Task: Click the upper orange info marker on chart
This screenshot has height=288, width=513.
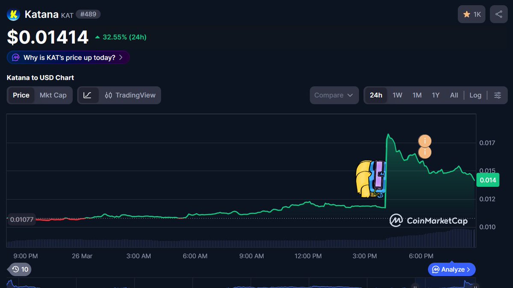Action: [425, 141]
